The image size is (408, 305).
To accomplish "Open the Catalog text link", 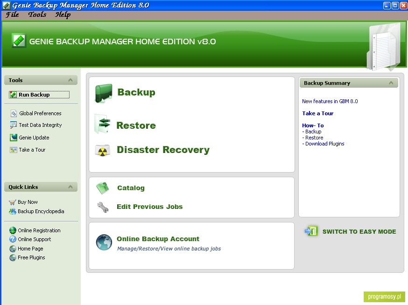I will point(131,188).
